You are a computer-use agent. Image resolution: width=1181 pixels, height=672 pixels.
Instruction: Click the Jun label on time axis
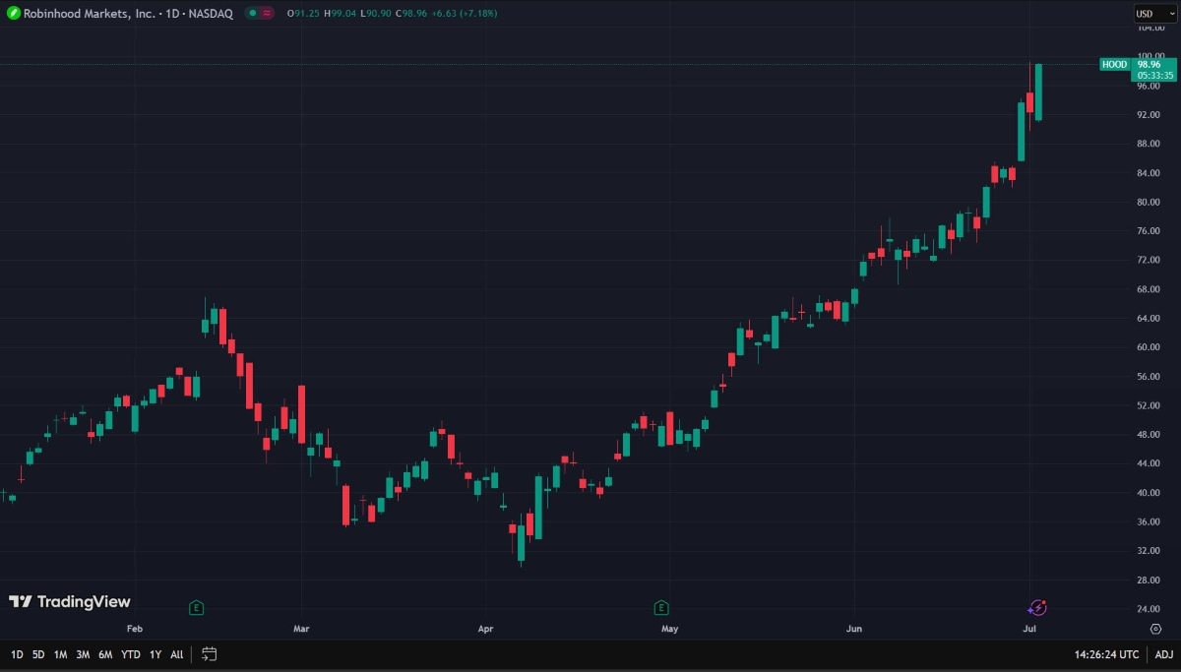pos(853,628)
